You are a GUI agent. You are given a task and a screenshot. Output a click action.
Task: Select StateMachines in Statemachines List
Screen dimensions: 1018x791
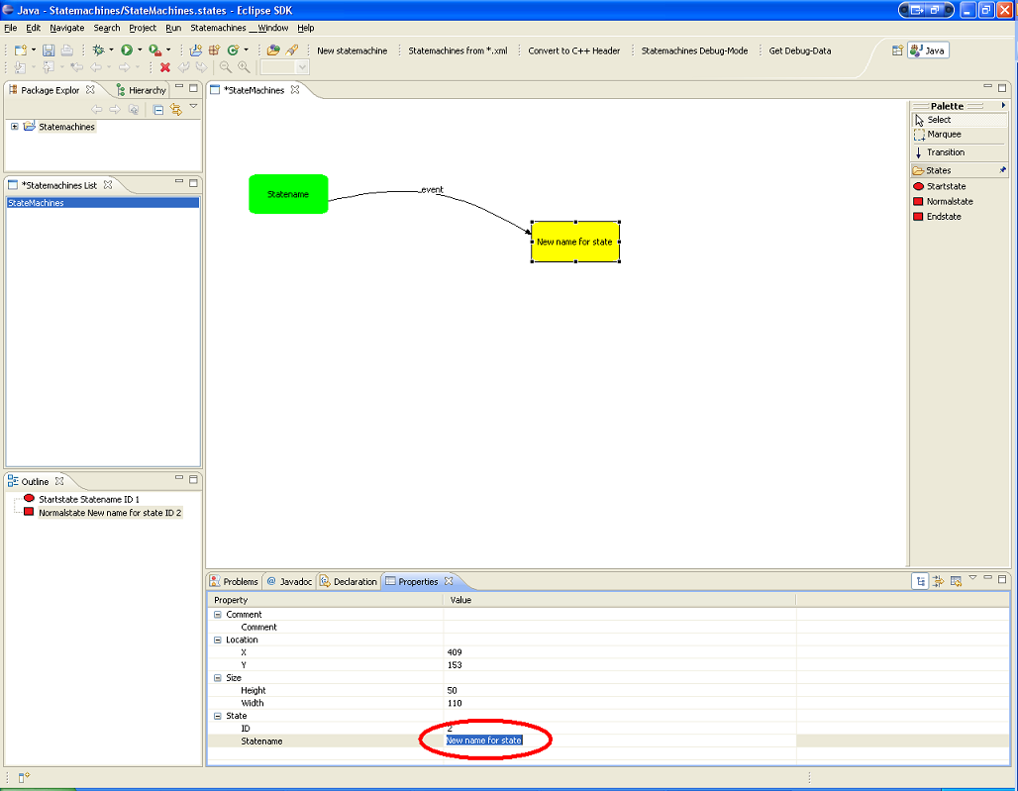pyautogui.click(x=103, y=203)
